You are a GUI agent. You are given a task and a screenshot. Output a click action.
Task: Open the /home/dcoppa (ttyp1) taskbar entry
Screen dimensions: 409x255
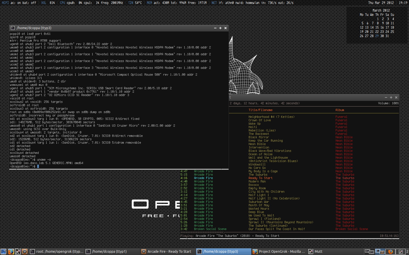coord(109,251)
